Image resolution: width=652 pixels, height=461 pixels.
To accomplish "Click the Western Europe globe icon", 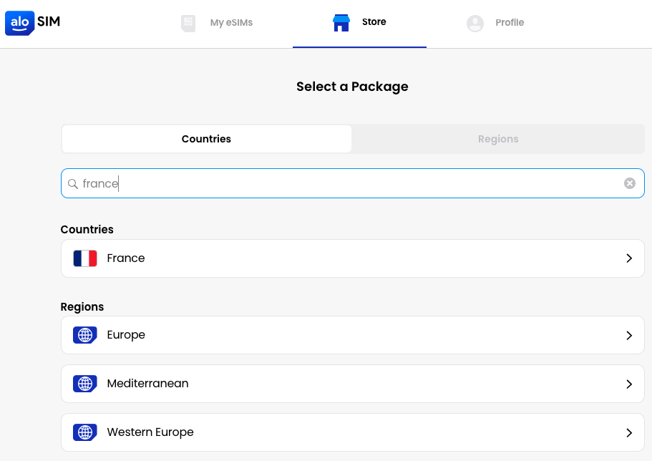I will coord(85,432).
